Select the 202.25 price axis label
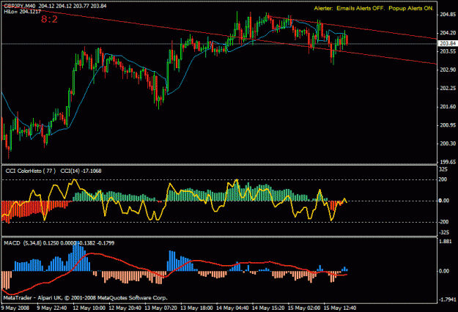Image resolution: width=458 pixels, height=312 pixels. tap(448, 88)
